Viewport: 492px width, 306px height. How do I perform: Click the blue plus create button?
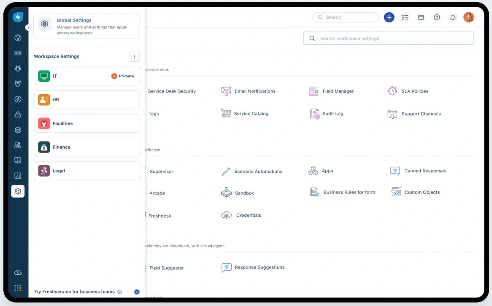(x=389, y=17)
